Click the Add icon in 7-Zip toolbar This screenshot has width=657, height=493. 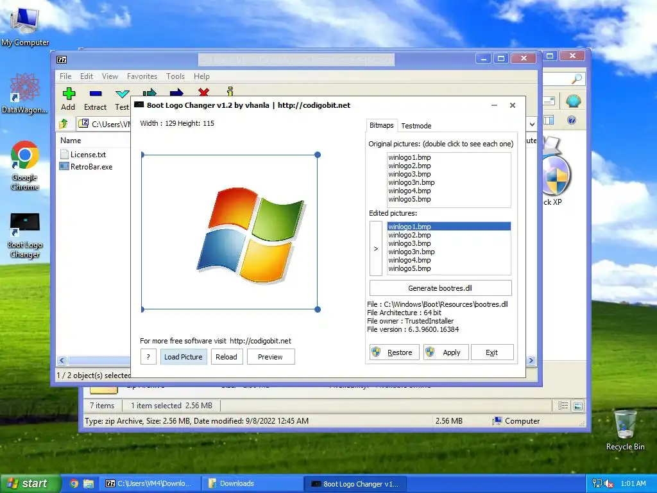coord(69,94)
